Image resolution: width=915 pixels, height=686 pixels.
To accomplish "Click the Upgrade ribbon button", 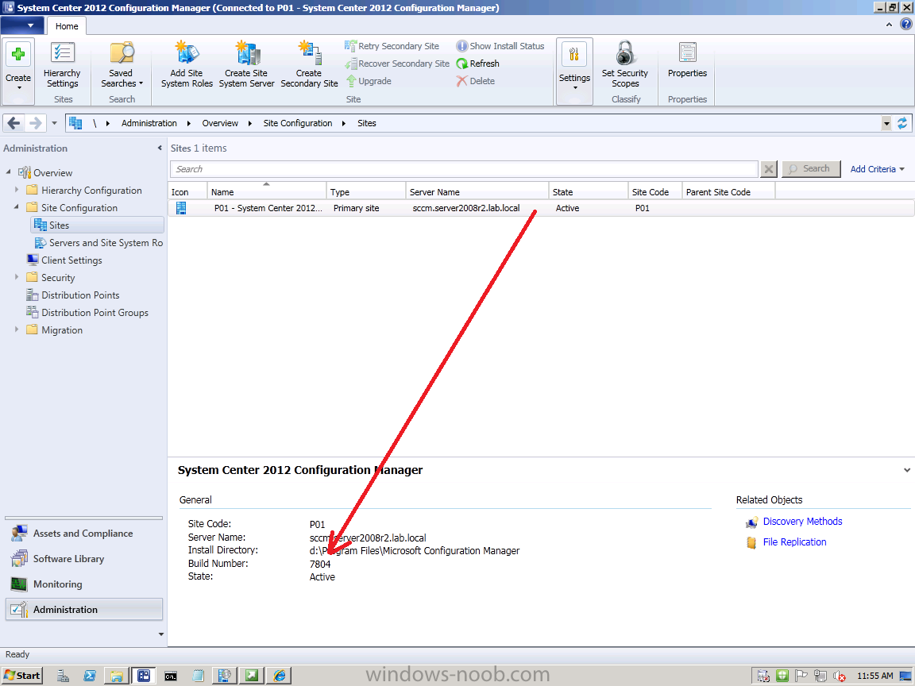I will (x=369, y=81).
